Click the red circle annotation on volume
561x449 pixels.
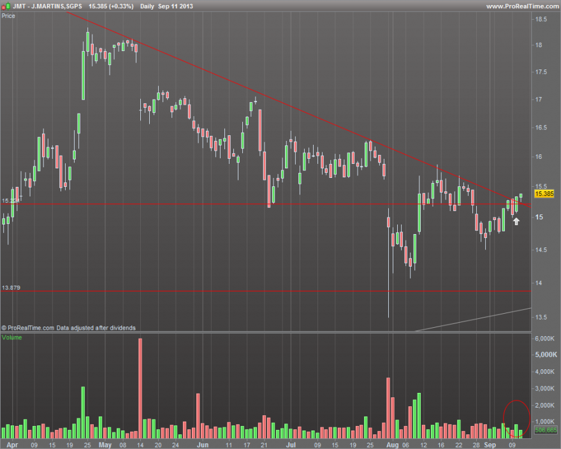pos(516,418)
